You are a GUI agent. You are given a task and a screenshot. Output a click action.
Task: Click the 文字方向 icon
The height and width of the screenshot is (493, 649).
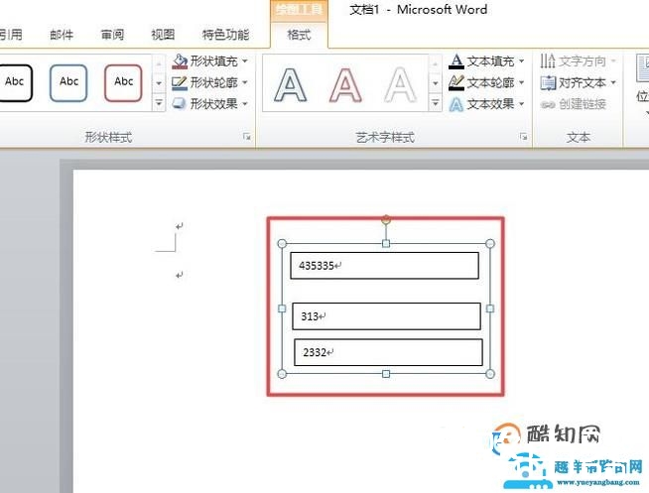click(548, 62)
